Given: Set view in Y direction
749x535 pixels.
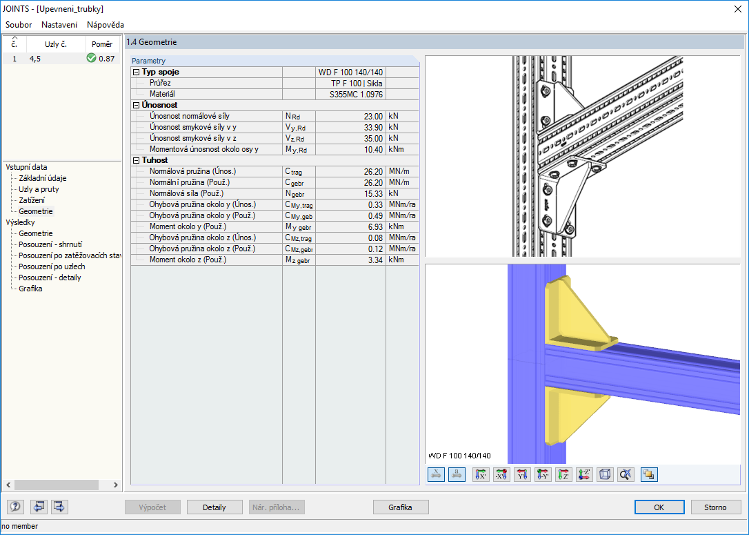Looking at the screenshot, I should tap(522, 474).
